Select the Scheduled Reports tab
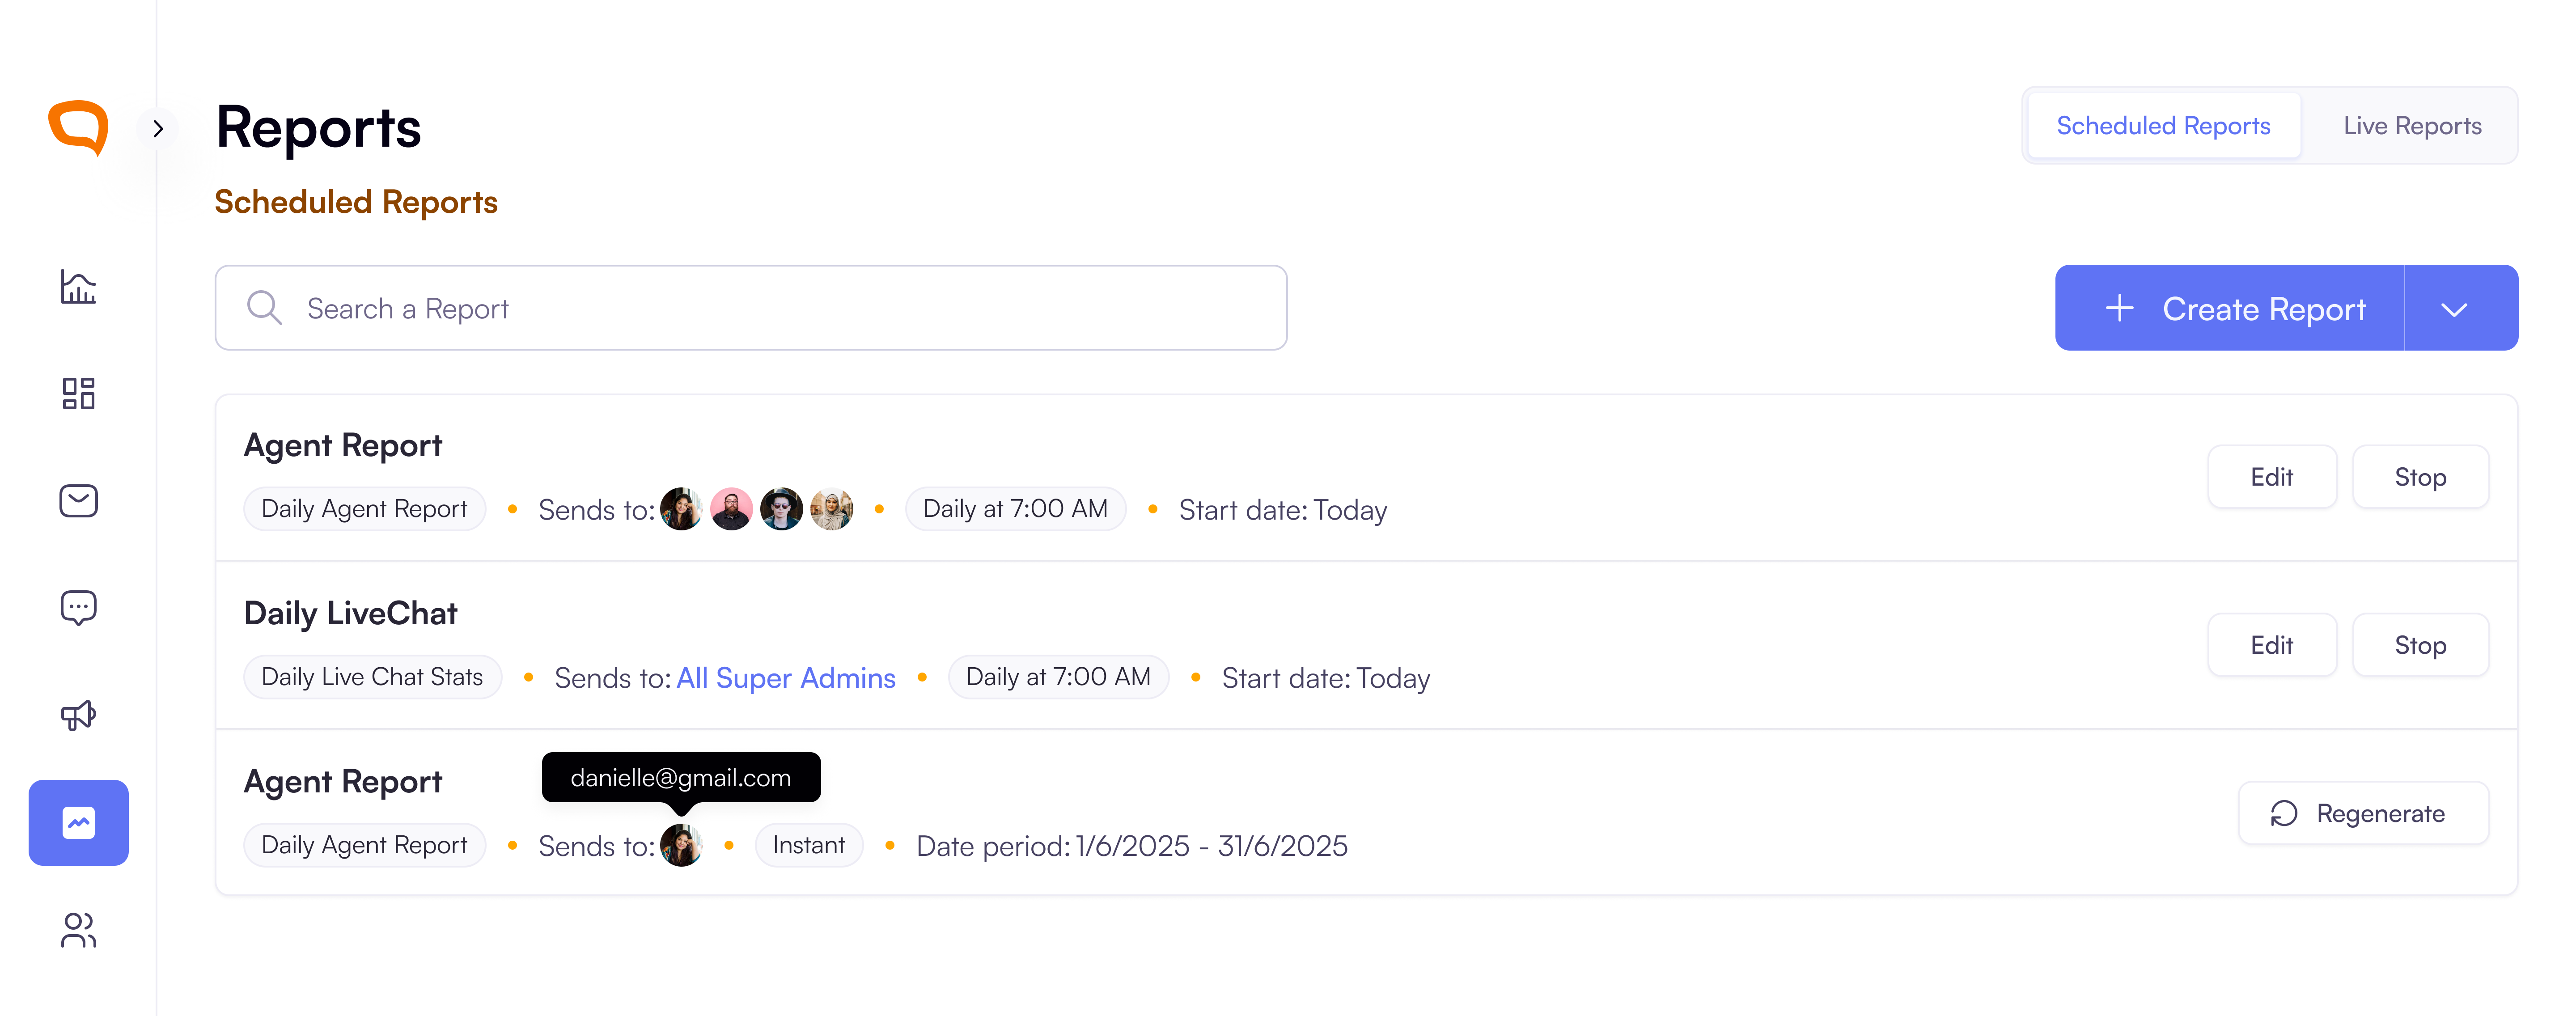Image resolution: width=2576 pixels, height=1016 pixels. click(2163, 126)
